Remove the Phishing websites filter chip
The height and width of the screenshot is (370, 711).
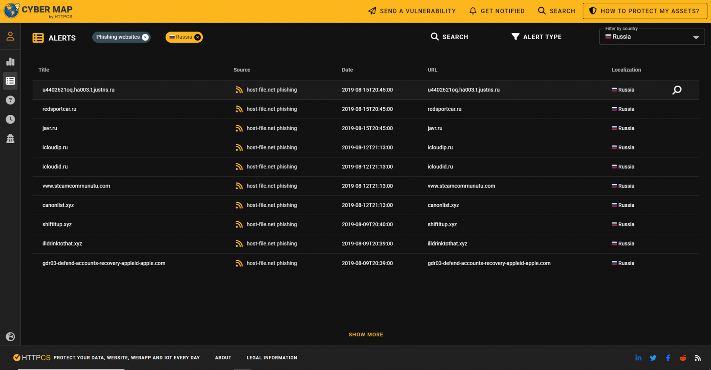[x=145, y=37]
